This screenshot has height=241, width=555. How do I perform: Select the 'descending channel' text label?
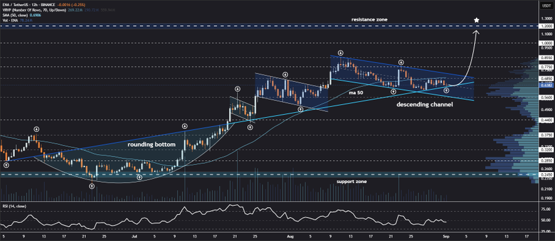pos(424,105)
